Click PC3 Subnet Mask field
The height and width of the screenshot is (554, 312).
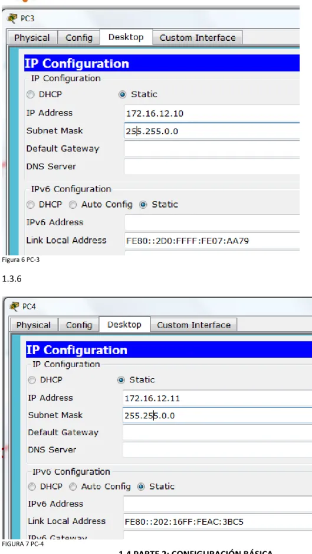(212, 131)
